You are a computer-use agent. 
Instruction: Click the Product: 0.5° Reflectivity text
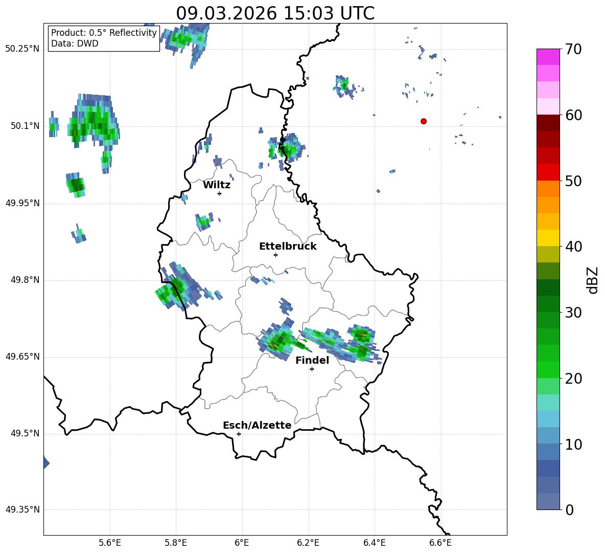tap(104, 33)
